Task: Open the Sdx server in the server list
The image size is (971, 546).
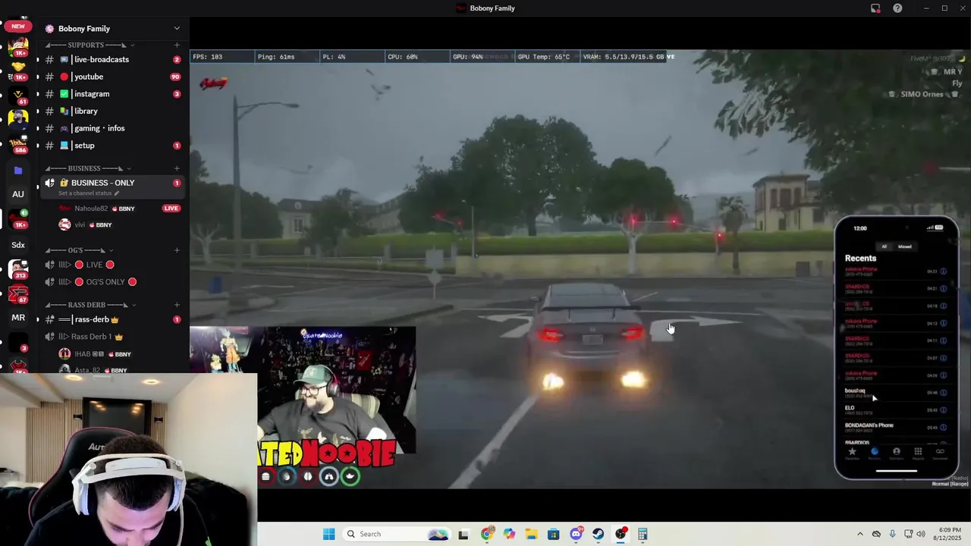Action: click(x=18, y=245)
